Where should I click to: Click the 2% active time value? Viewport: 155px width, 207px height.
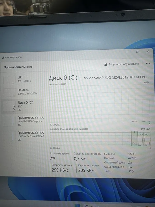53,158
